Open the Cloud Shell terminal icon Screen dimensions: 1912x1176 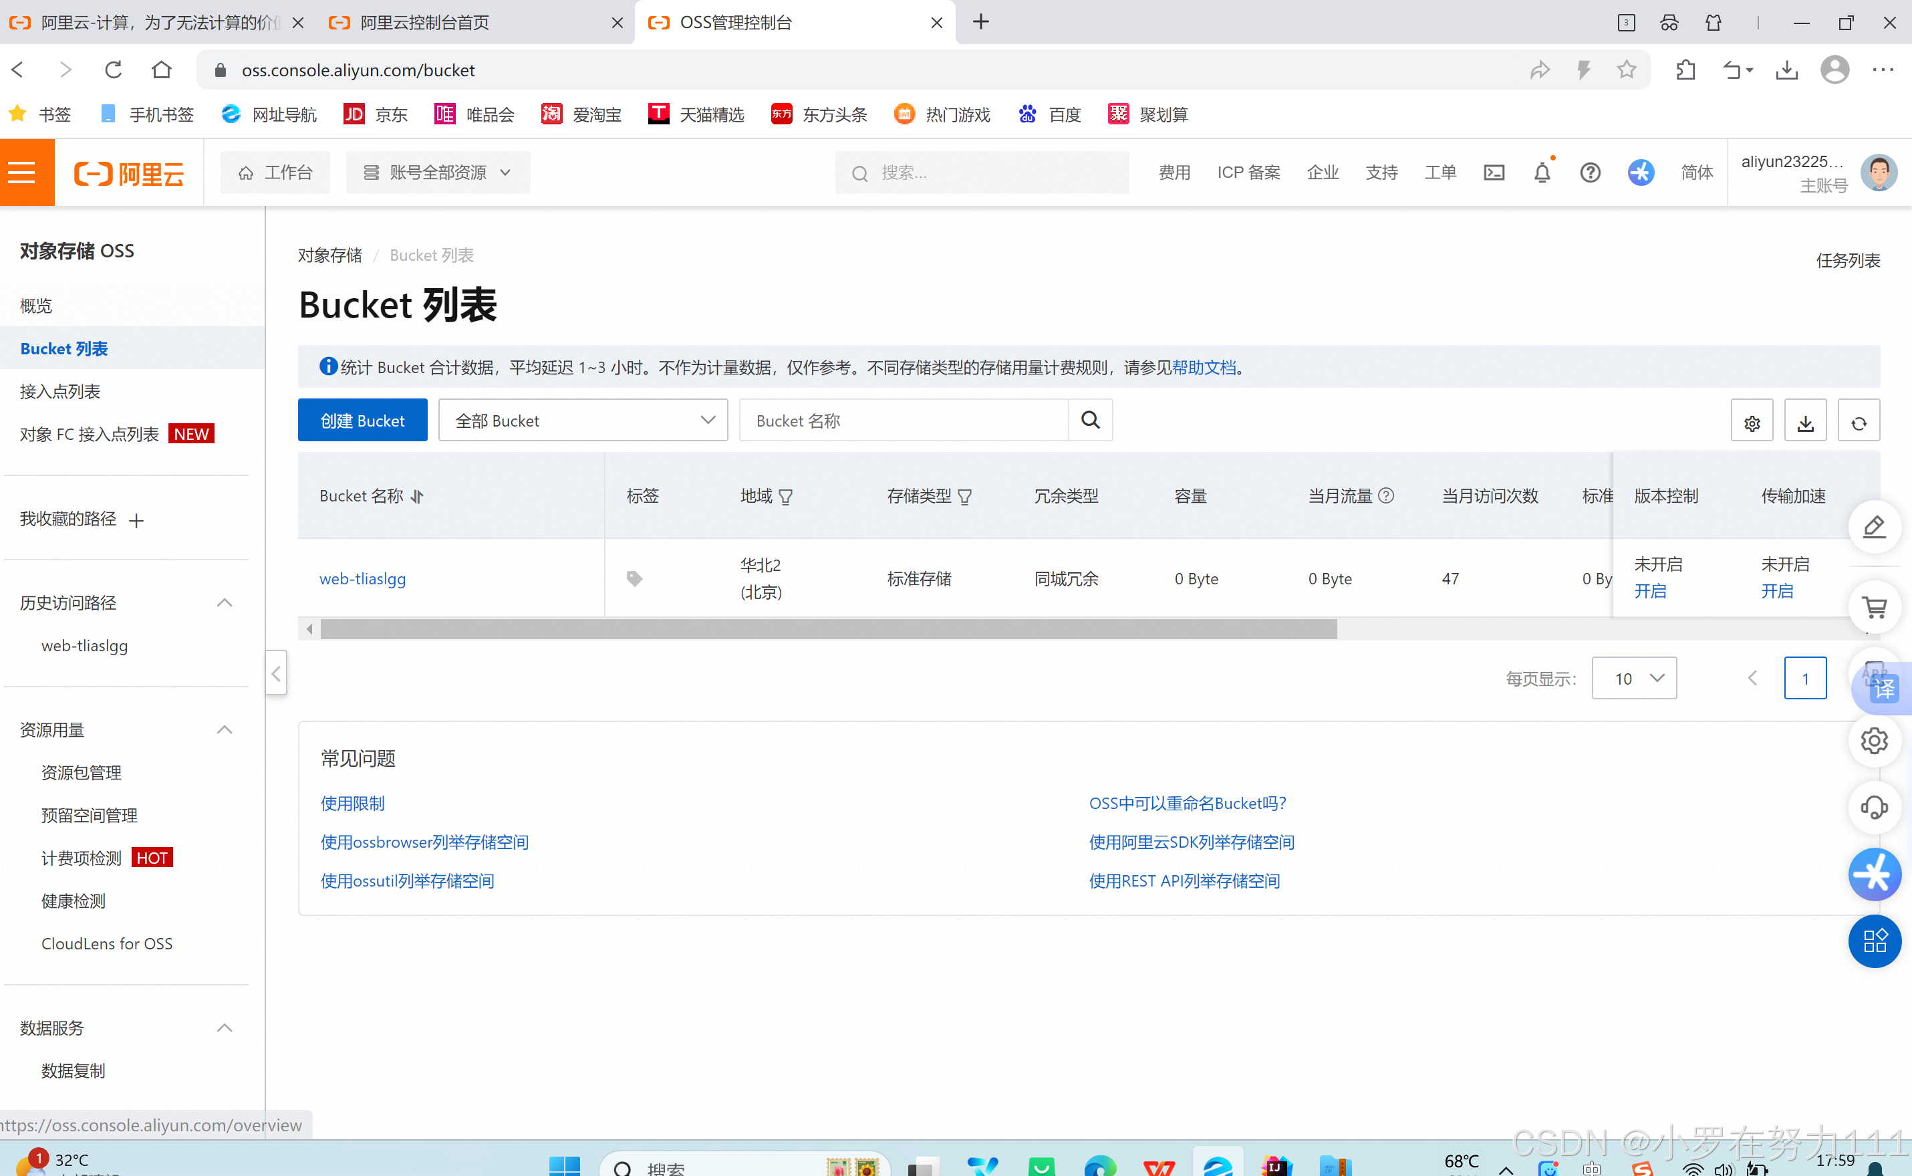point(1493,172)
